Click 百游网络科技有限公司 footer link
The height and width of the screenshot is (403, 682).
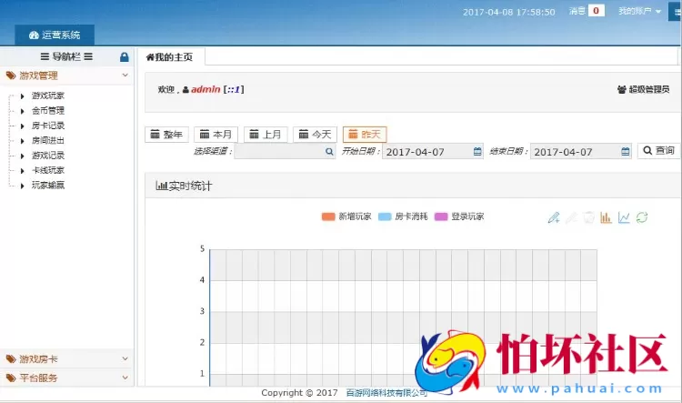(x=386, y=393)
